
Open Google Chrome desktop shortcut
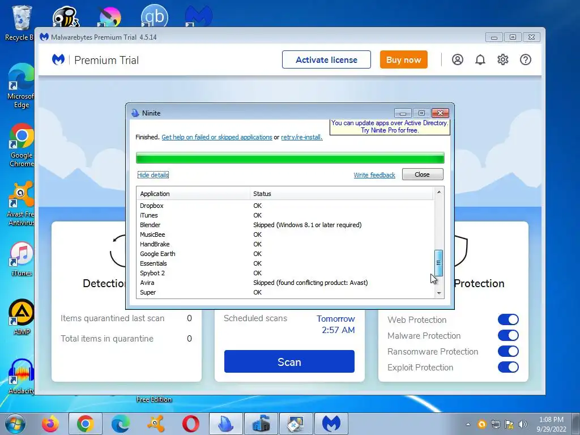tap(22, 145)
